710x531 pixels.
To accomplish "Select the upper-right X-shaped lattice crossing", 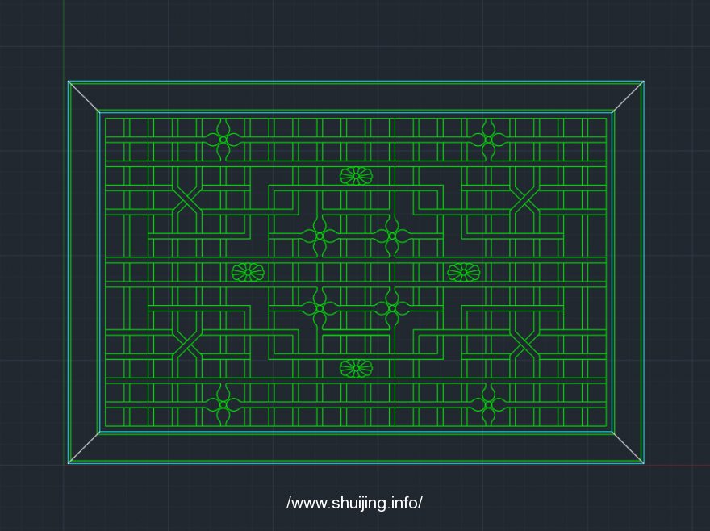I will coord(524,200).
